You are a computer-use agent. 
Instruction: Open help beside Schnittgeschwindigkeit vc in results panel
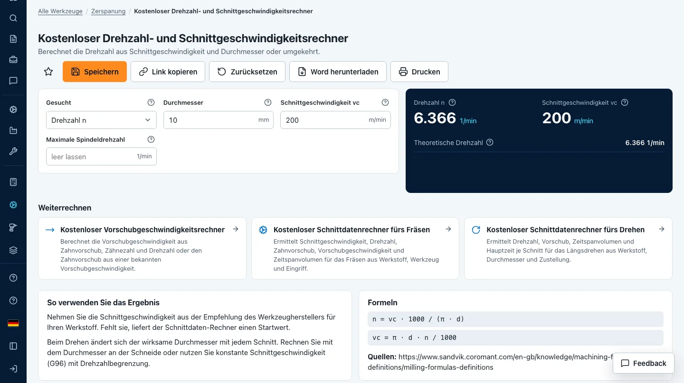click(625, 102)
